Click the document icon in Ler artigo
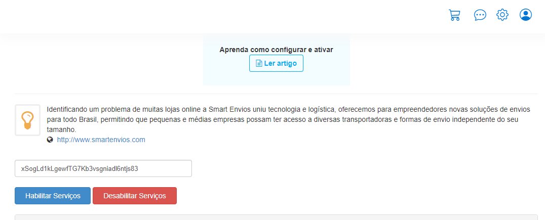The height and width of the screenshot is (220, 545). (259, 64)
